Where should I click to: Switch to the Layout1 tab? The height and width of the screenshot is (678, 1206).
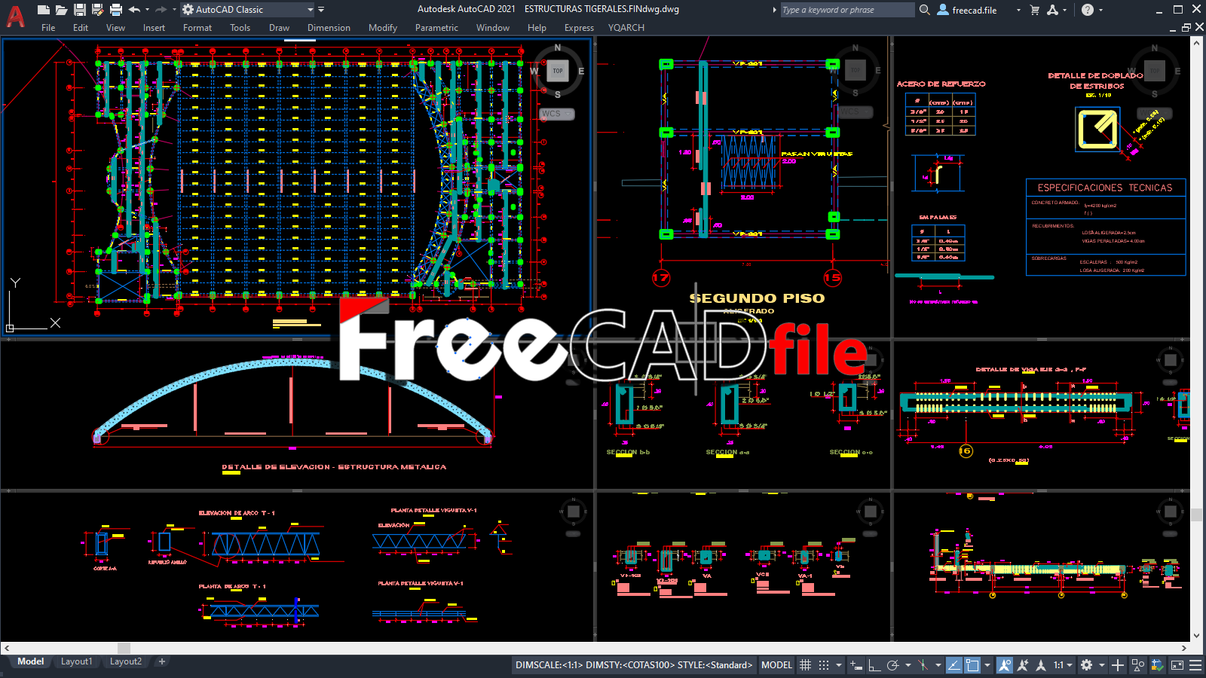click(x=76, y=661)
